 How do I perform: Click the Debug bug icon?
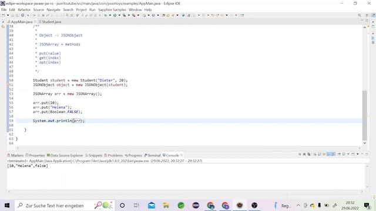click(106, 15)
